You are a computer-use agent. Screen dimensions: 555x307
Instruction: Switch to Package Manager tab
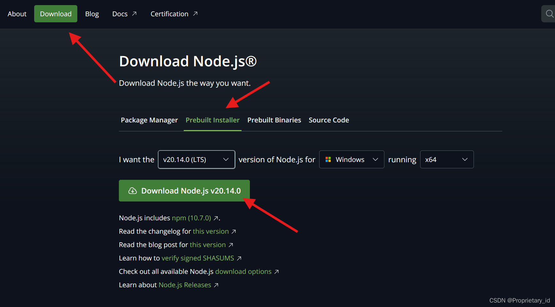(x=149, y=120)
